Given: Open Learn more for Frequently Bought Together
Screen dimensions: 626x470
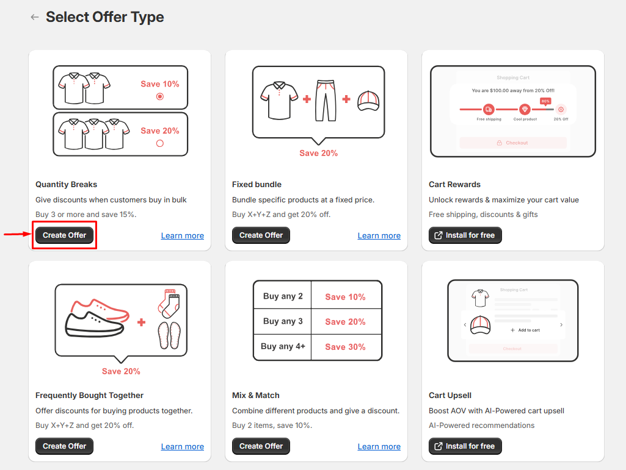Looking at the screenshot, I should (182, 447).
